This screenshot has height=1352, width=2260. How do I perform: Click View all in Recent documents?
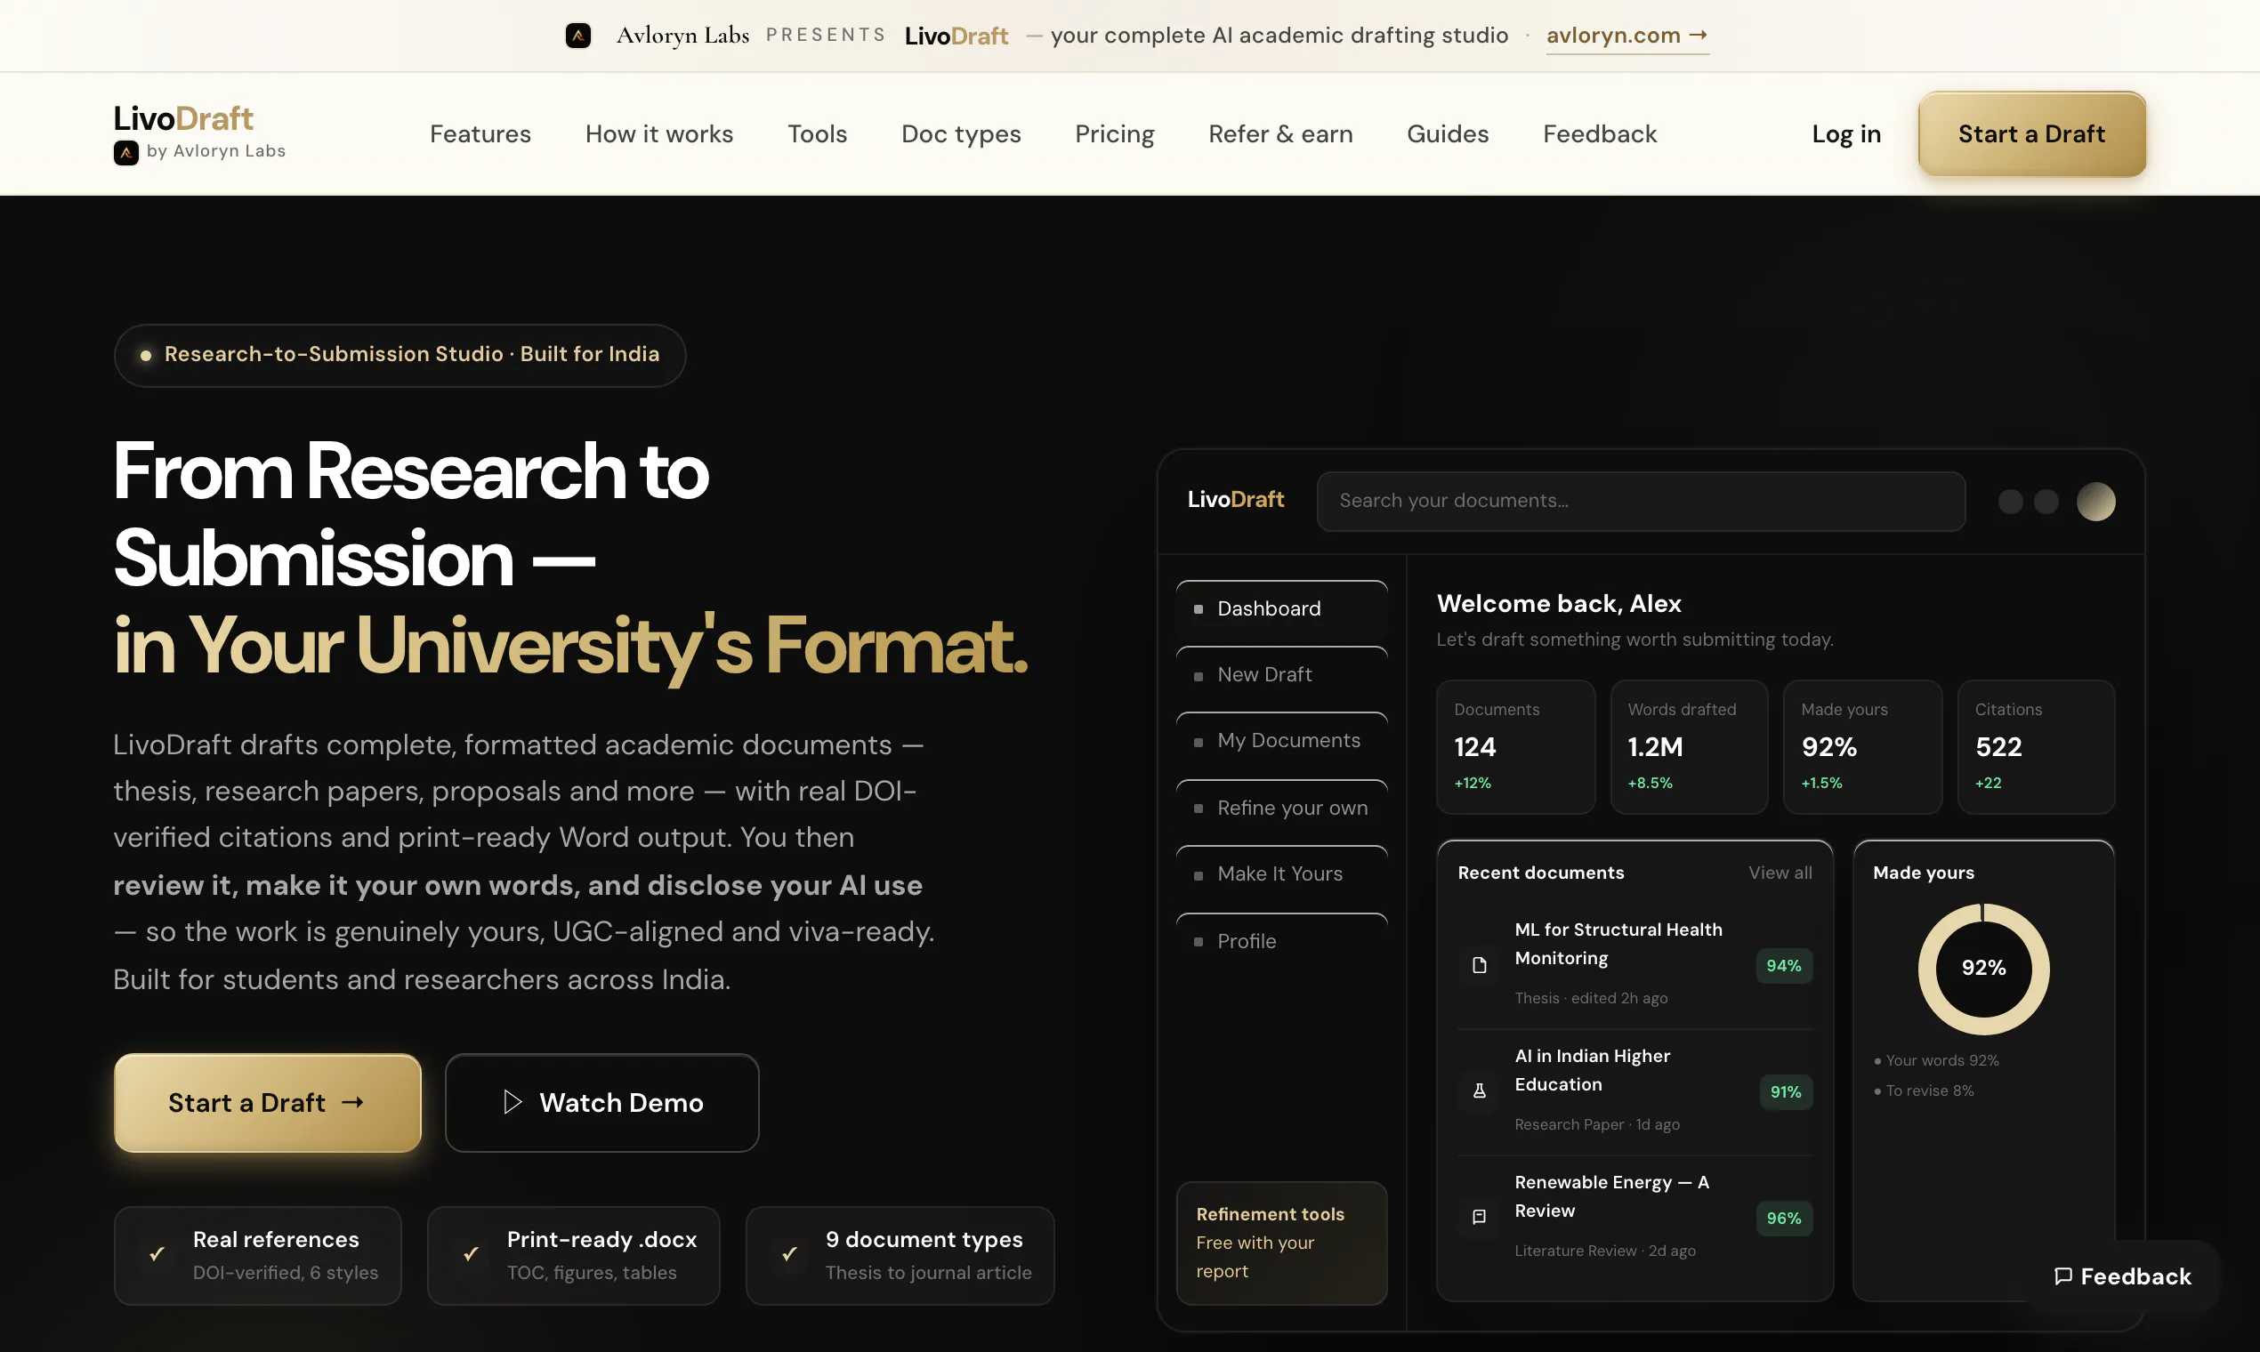pyautogui.click(x=1779, y=873)
